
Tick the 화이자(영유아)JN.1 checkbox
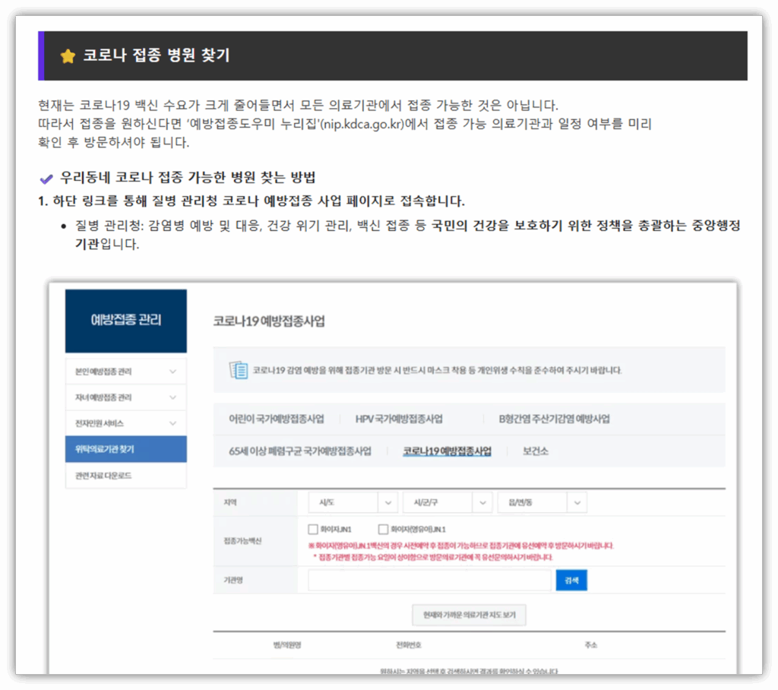point(383,529)
